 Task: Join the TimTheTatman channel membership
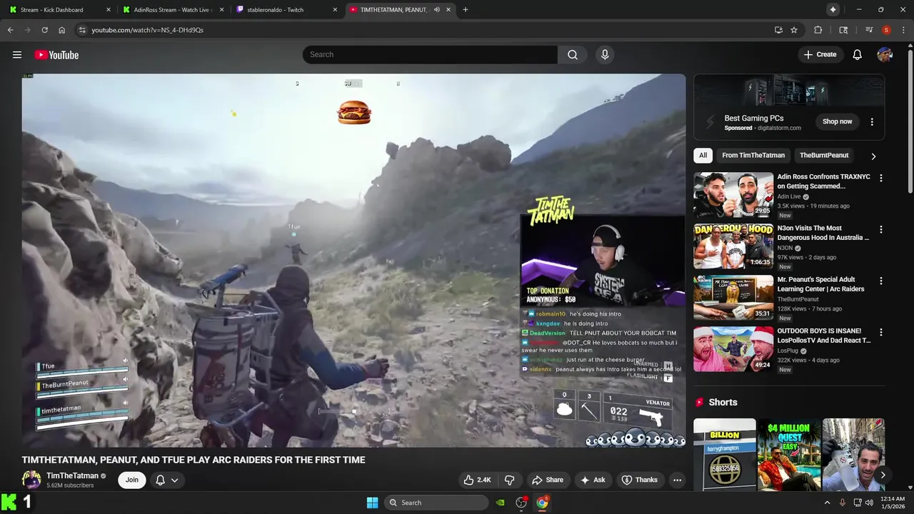click(132, 480)
